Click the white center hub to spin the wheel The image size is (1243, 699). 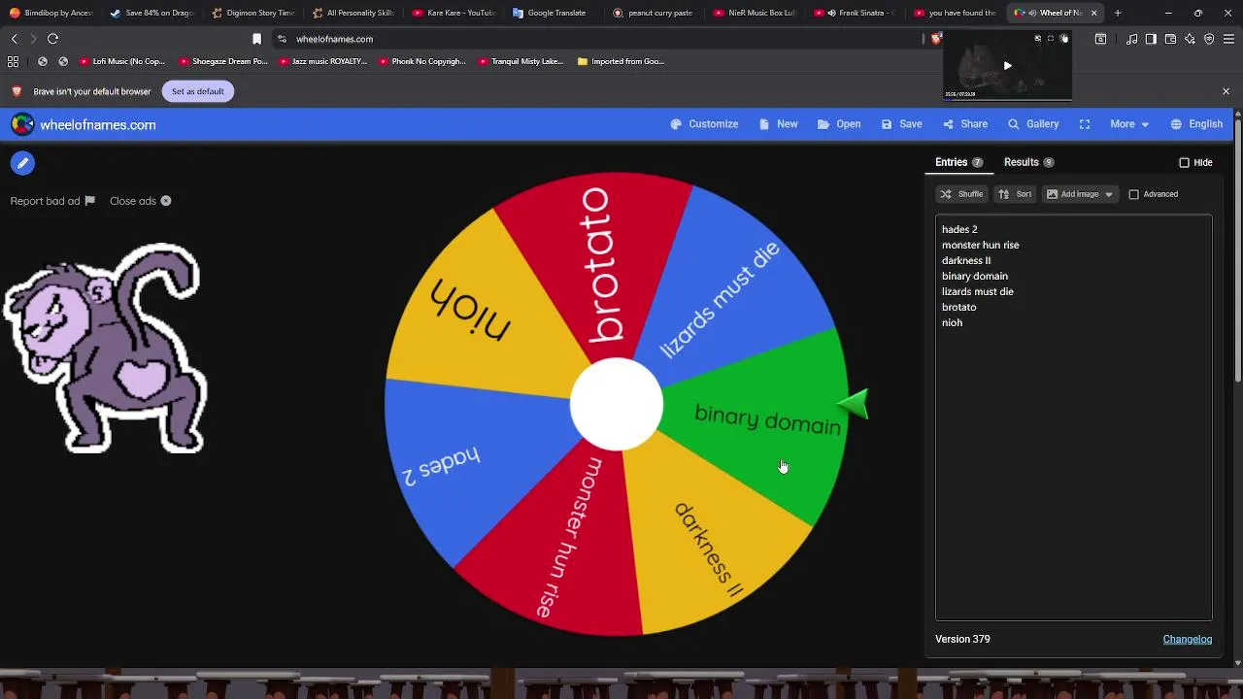(616, 405)
